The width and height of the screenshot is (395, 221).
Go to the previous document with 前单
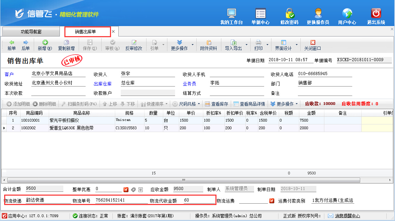pyautogui.click(x=11, y=45)
